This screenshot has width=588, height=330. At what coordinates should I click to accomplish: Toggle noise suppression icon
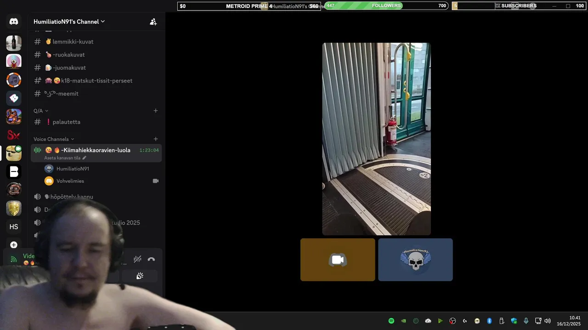click(137, 259)
